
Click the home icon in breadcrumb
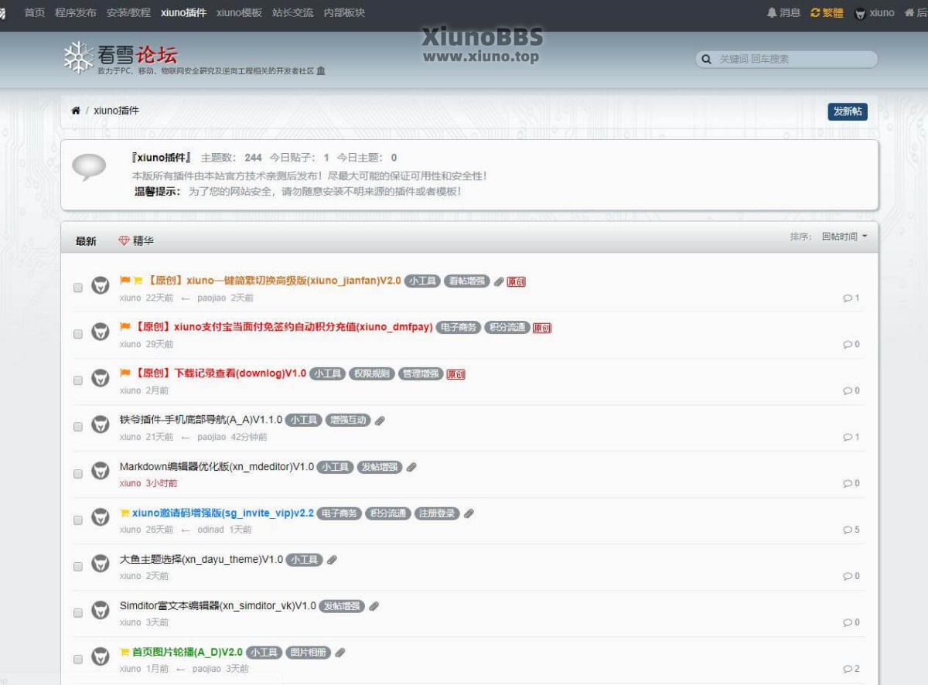pos(76,111)
